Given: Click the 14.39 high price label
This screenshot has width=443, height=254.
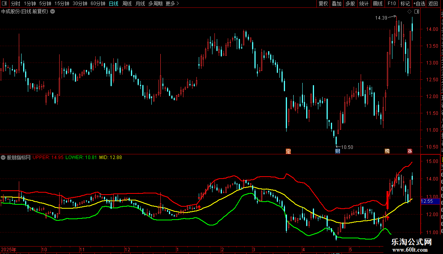Looking at the screenshot, I should coord(381,18).
